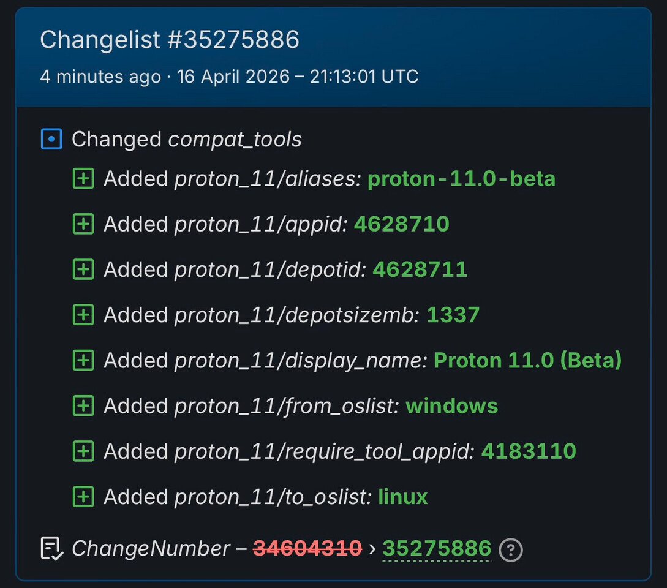The width and height of the screenshot is (667, 588).
Task: Click the blue checked icon beside Changed compat_tools
Action: [51, 139]
